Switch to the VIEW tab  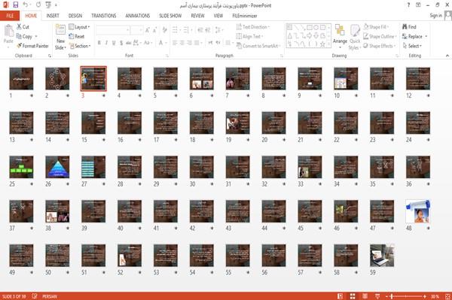point(218,16)
